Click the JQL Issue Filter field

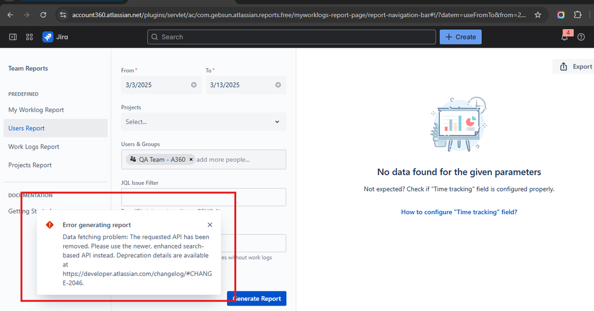[x=203, y=197]
